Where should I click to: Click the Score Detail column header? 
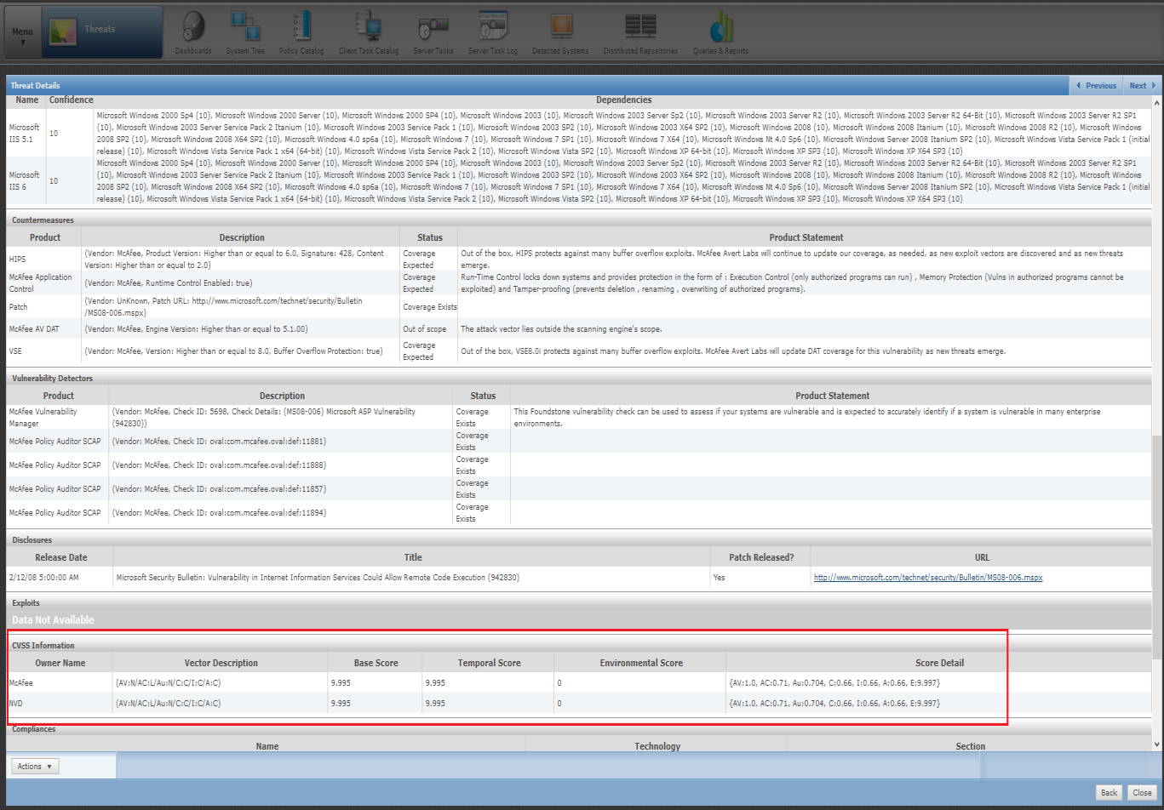pyautogui.click(x=939, y=663)
